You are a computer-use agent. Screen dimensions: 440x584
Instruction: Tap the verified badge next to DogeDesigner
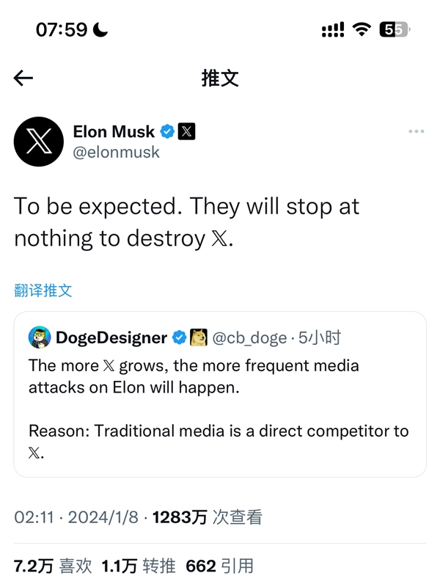click(x=179, y=337)
